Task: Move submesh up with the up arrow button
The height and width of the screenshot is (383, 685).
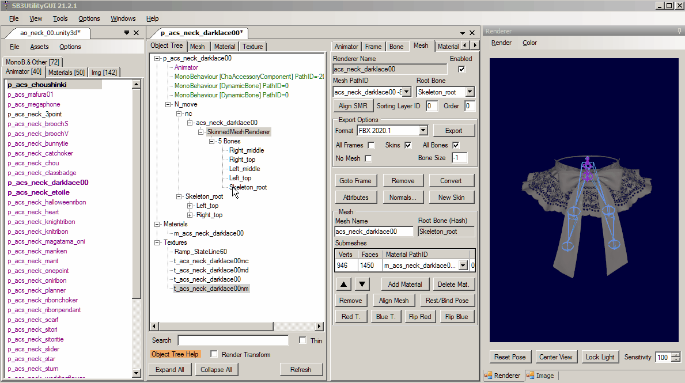Action: pos(344,285)
